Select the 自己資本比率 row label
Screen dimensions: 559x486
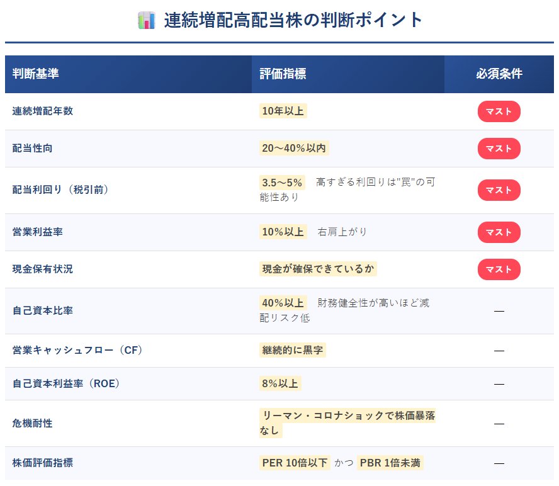coord(42,311)
